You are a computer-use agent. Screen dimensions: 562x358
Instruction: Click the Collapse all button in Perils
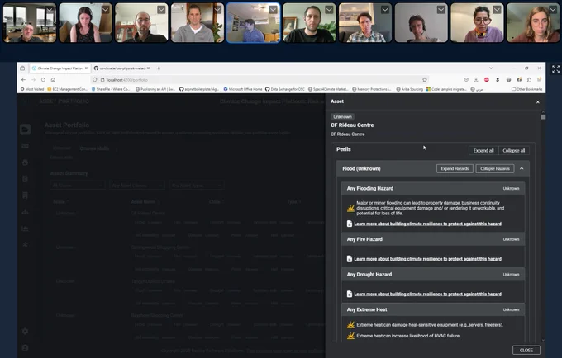513,151
